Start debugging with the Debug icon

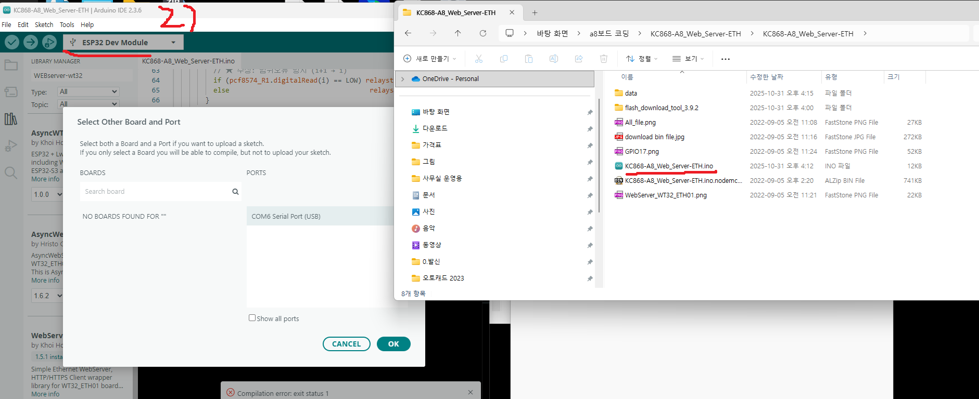tap(49, 42)
